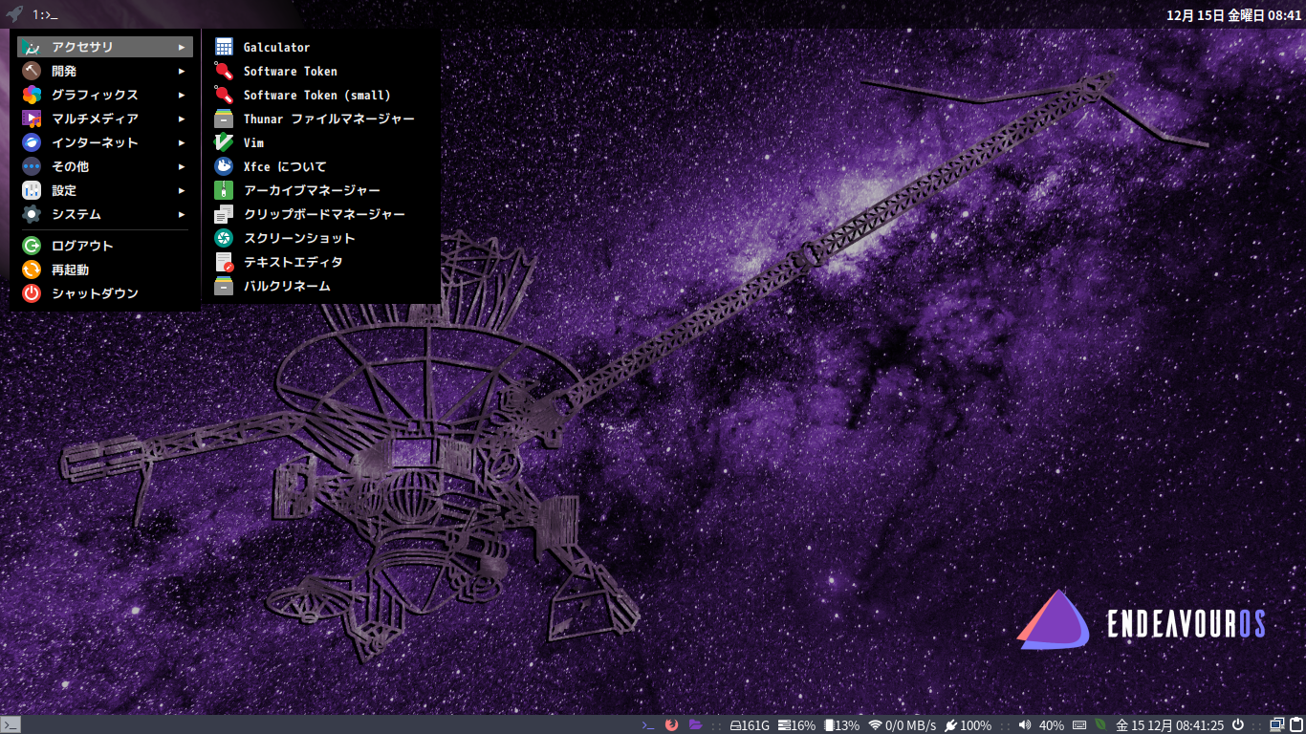Click the power plug 100% battery indicator
Image resolution: width=1306 pixels, height=734 pixels.
click(968, 725)
